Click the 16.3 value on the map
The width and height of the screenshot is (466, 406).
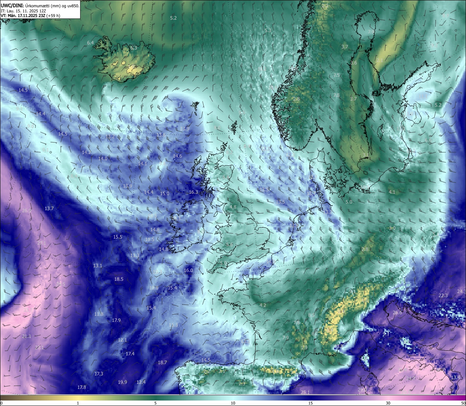click(x=193, y=192)
